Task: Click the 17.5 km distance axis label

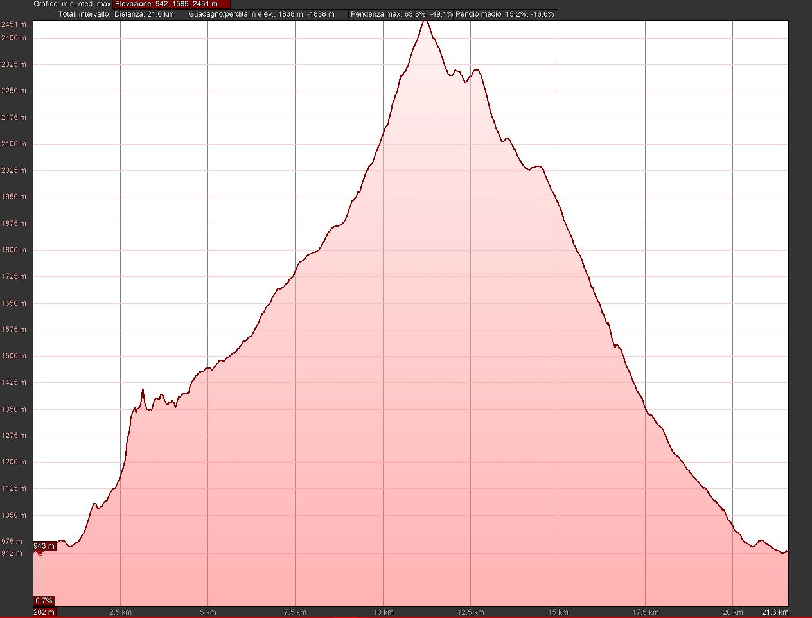Action: [645, 612]
